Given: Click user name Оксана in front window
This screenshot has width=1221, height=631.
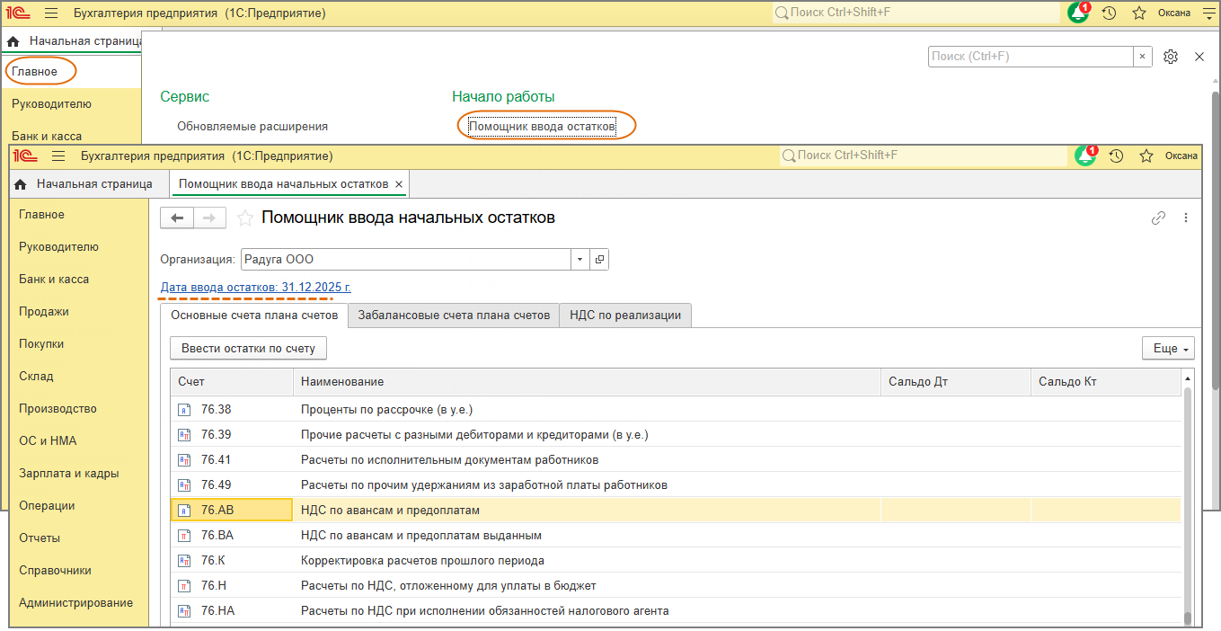Looking at the screenshot, I should [x=1181, y=156].
